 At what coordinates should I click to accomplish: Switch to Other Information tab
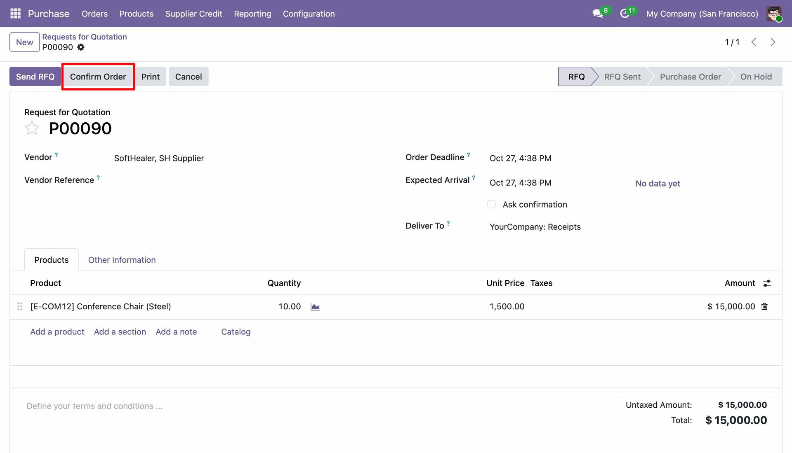pos(122,260)
